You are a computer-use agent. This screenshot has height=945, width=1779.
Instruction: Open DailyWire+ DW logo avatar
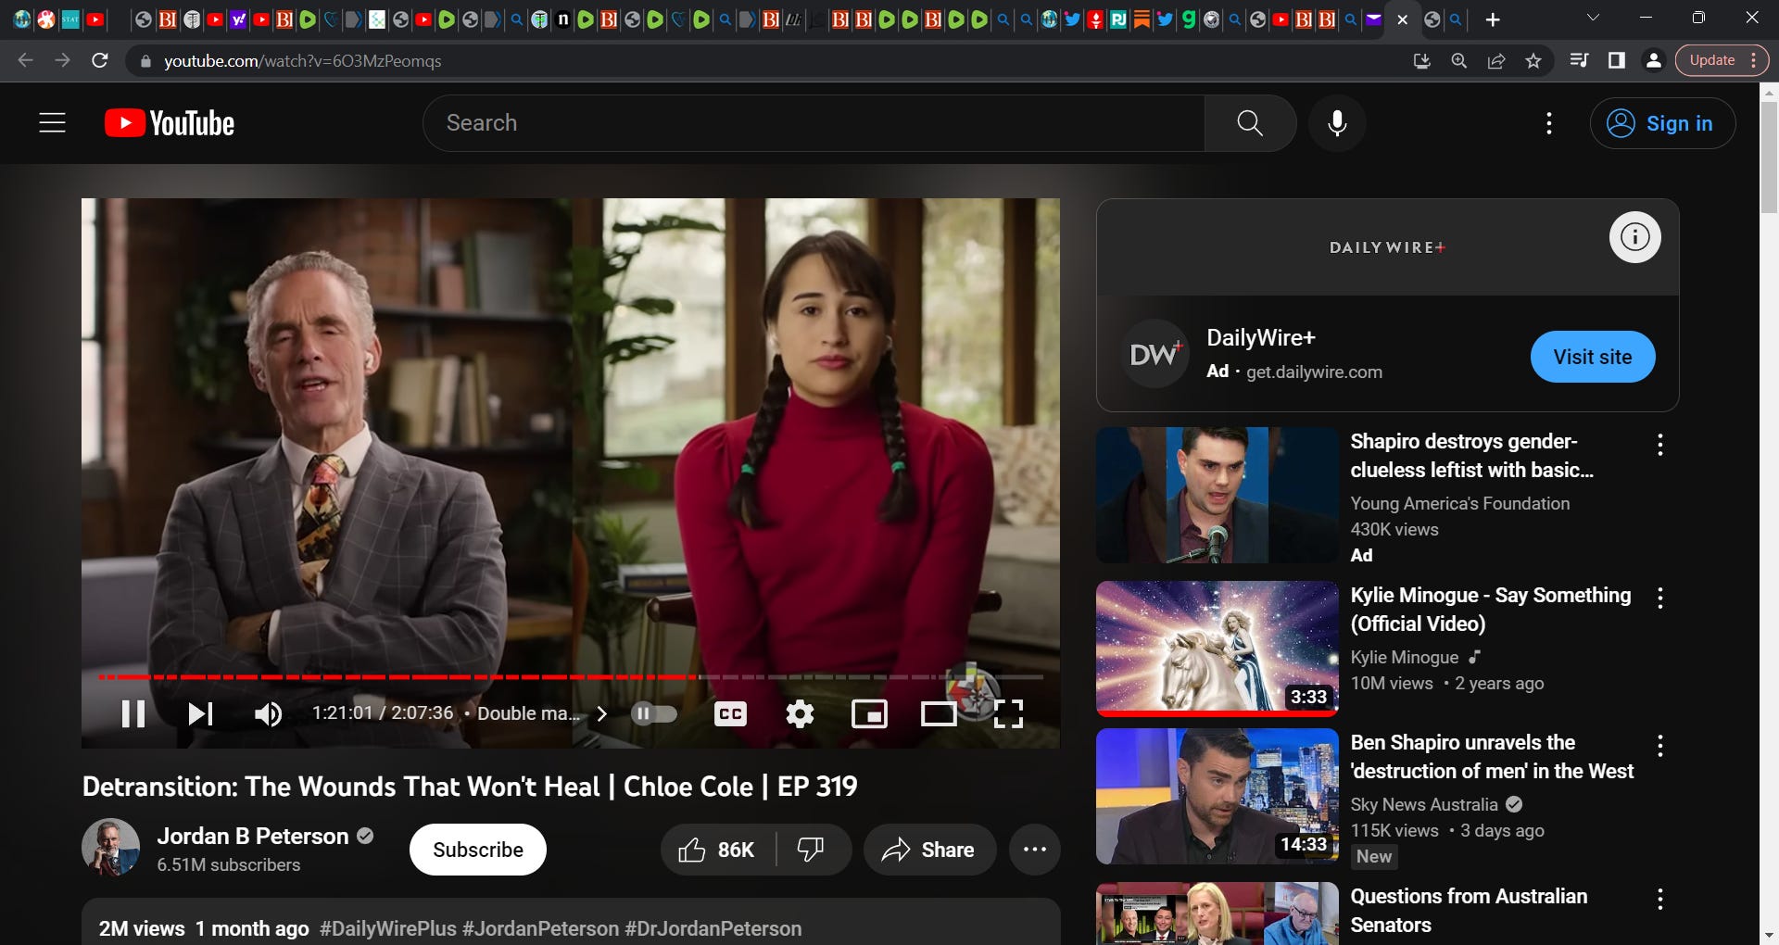pos(1154,354)
